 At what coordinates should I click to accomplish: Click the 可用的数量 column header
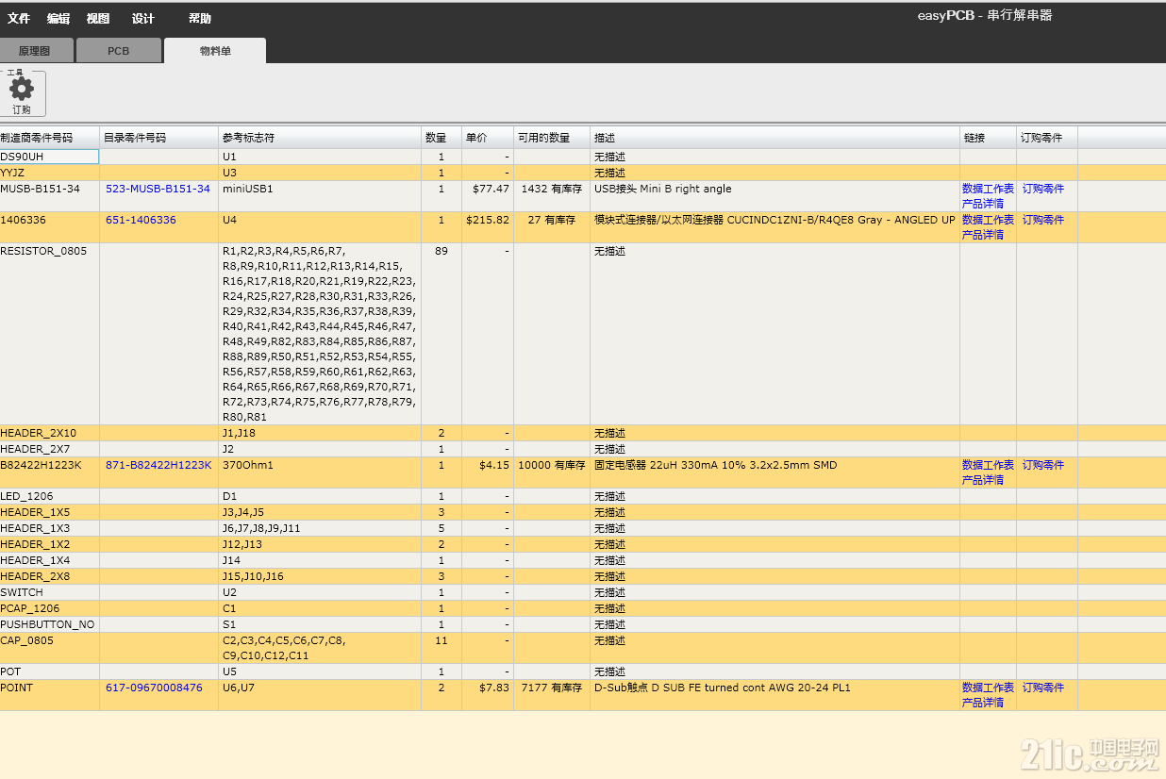tap(552, 138)
